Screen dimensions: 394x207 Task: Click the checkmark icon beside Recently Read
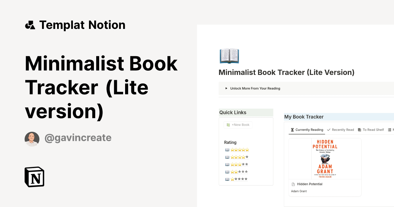click(x=328, y=129)
